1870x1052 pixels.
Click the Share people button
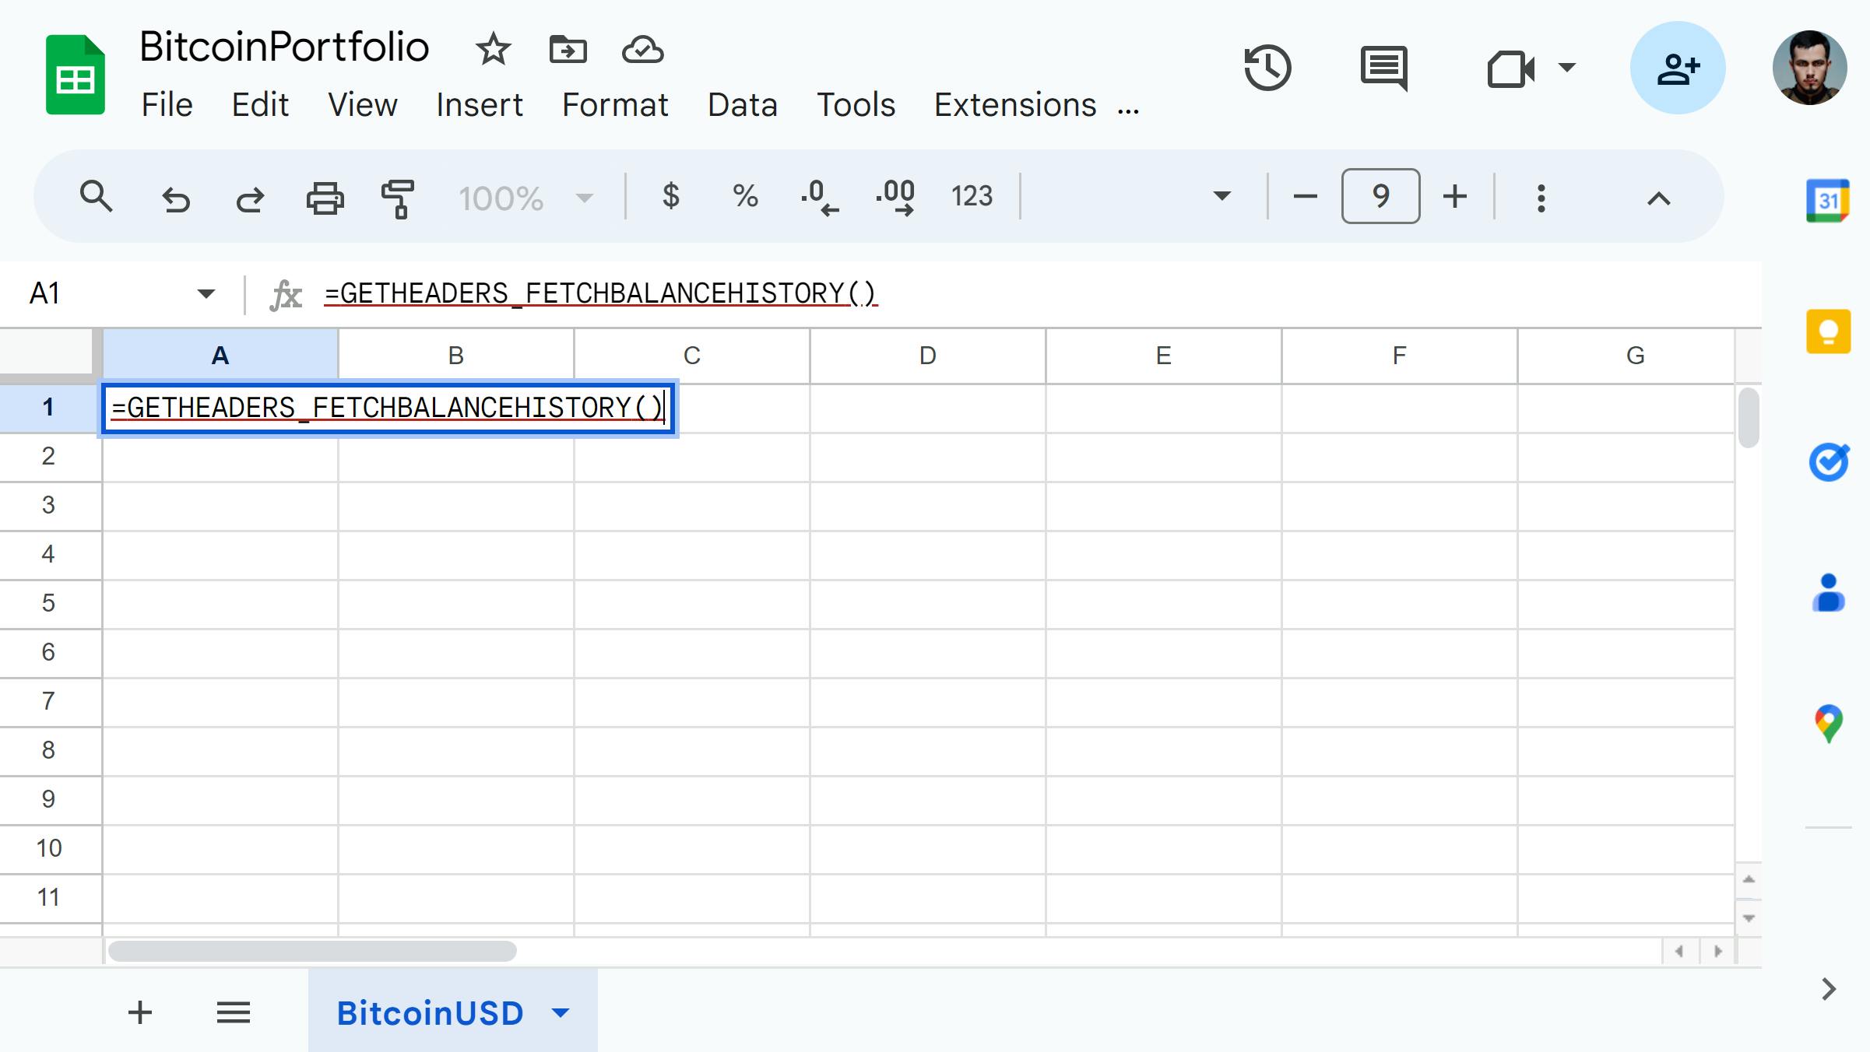point(1678,68)
